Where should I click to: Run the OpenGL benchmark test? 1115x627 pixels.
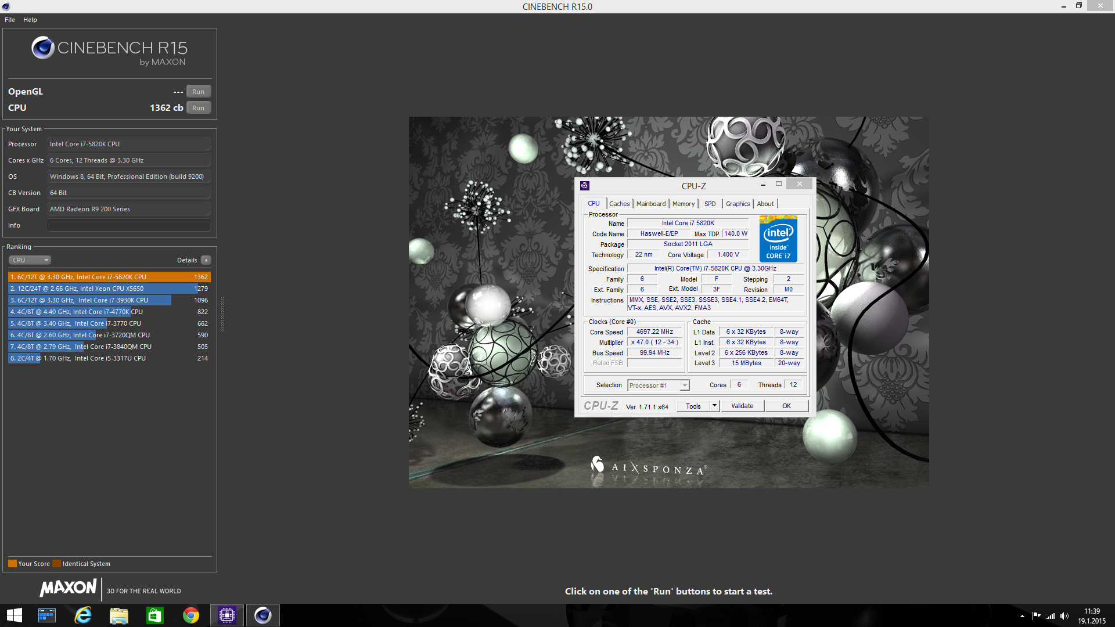pos(198,92)
